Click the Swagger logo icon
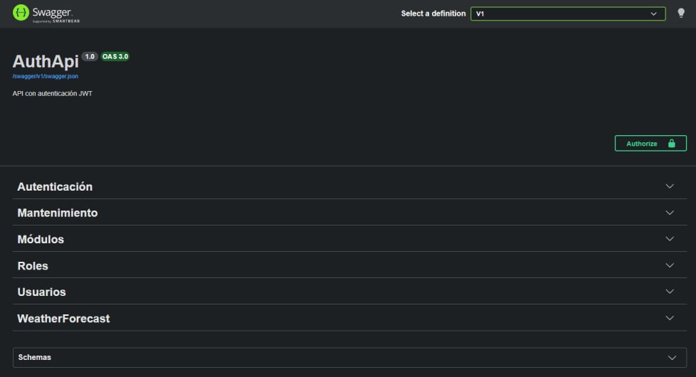Viewport: 696px width, 377px height. tap(21, 13)
